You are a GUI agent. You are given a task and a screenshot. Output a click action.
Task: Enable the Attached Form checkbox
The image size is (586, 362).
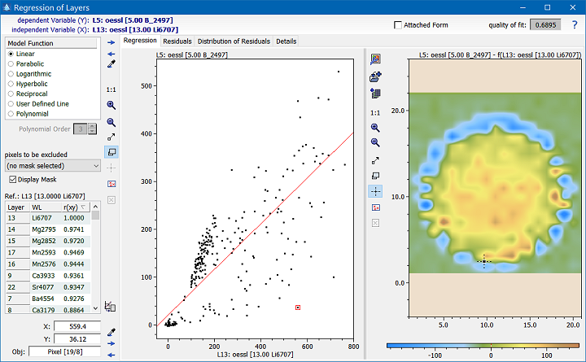(x=398, y=24)
